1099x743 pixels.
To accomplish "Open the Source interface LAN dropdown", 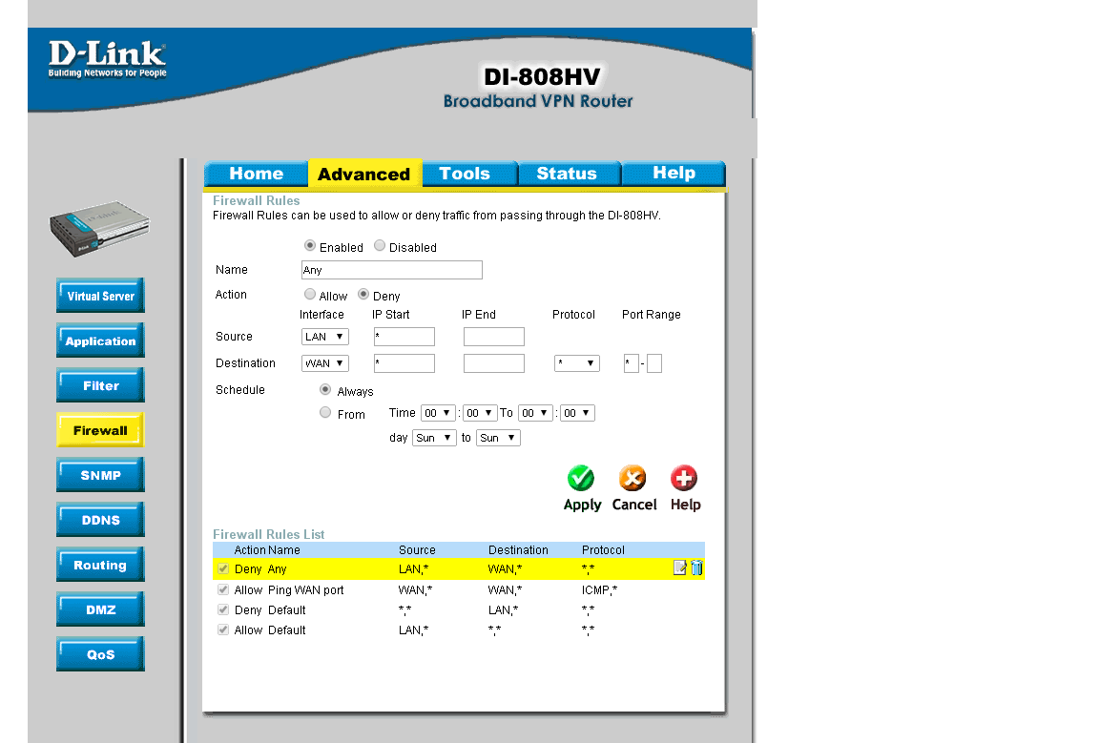I will tap(324, 337).
